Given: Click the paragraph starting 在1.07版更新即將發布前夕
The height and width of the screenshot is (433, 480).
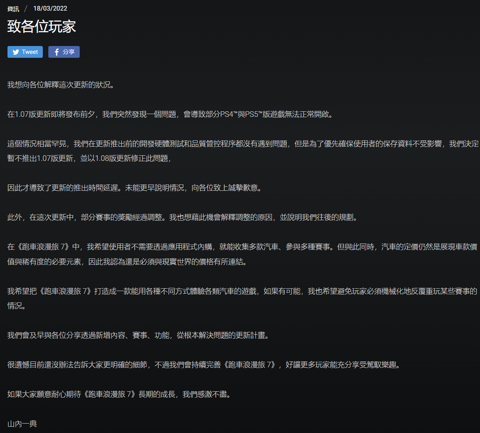Looking at the screenshot, I should point(171,114).
